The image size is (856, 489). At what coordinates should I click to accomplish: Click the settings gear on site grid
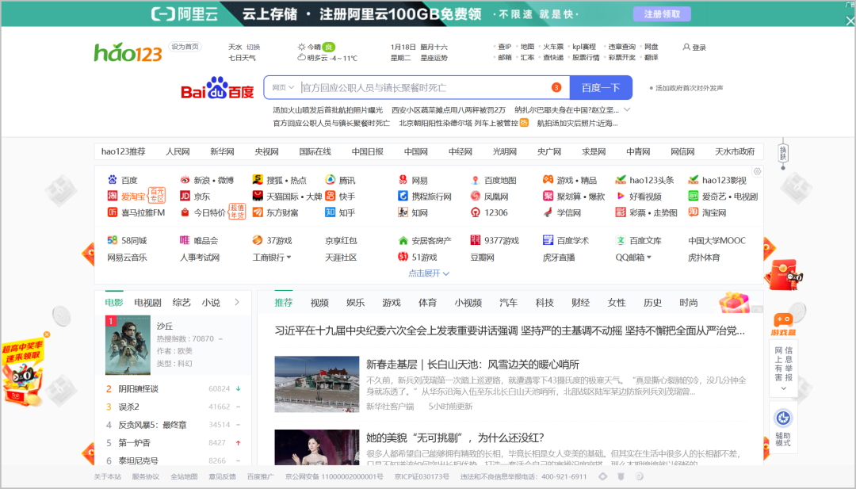click(x=757, y=171)
